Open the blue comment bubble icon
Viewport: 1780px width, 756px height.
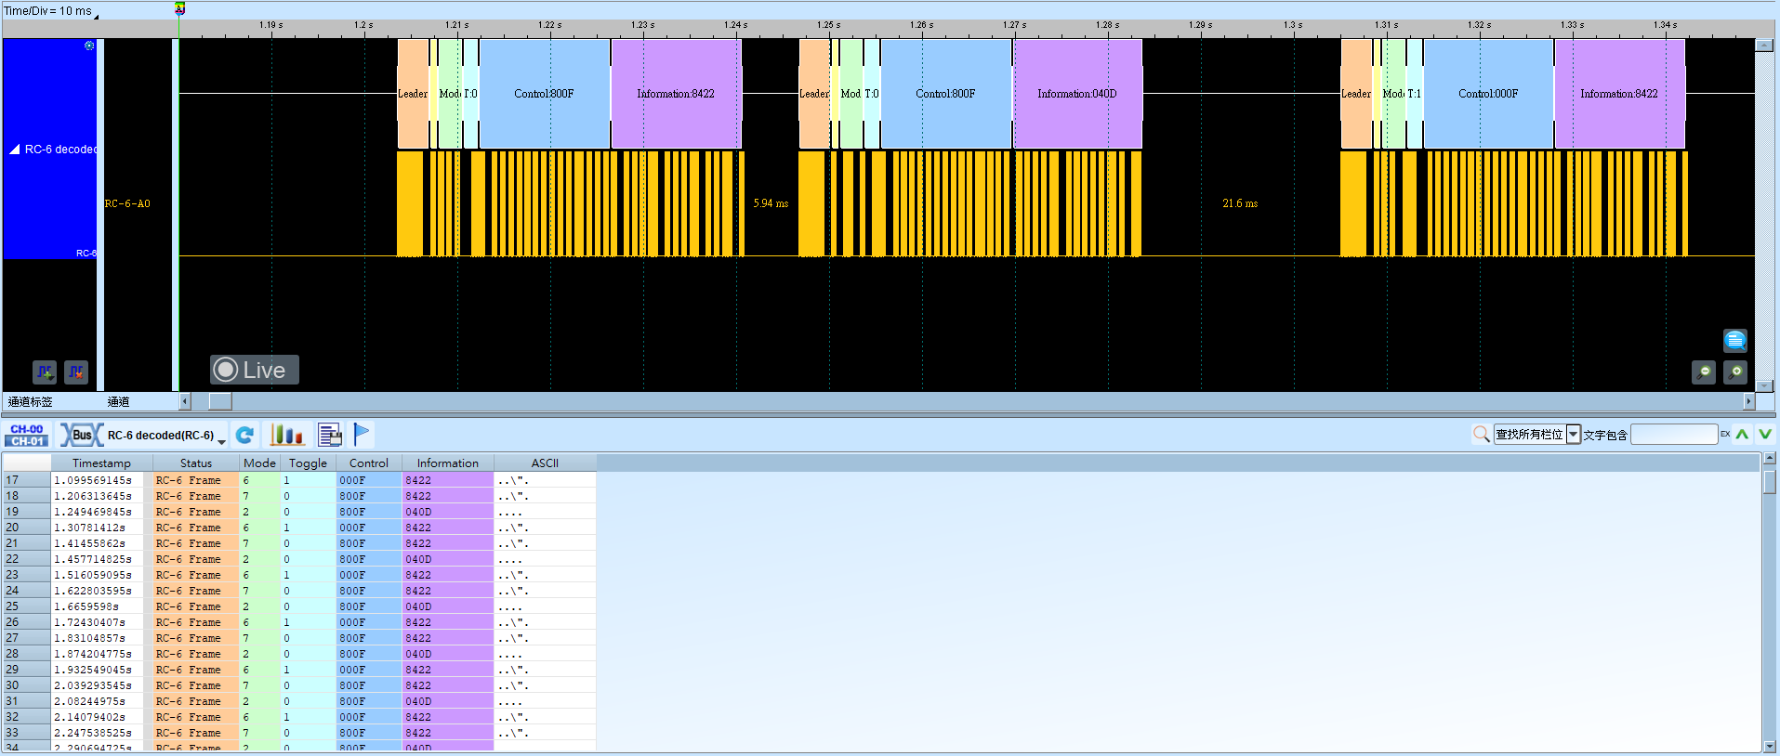point(1735,340)
